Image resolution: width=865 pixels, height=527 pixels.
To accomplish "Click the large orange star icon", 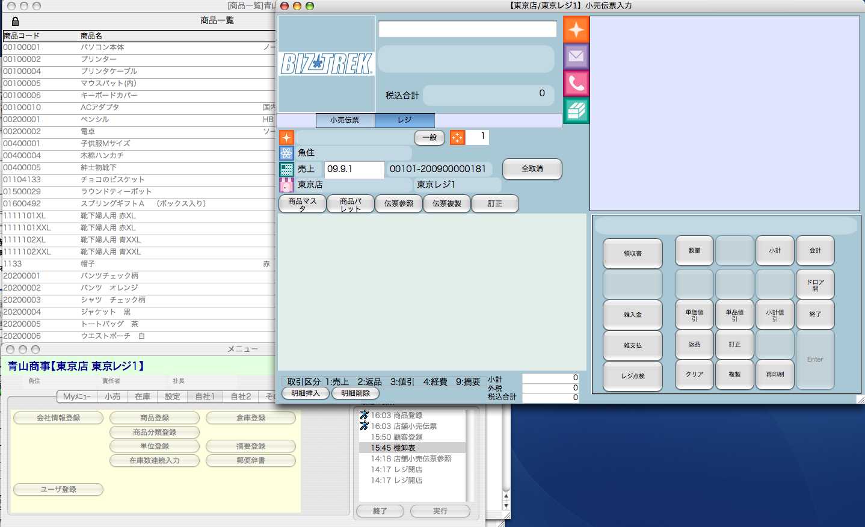I will click(576, 29).
